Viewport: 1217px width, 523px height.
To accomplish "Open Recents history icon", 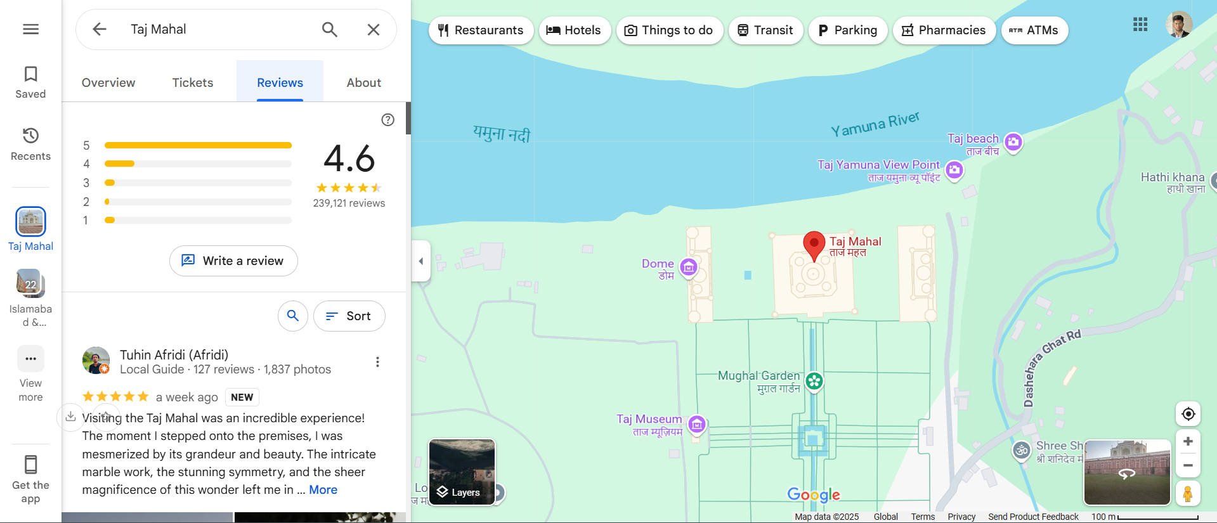I will coord(30,136).
